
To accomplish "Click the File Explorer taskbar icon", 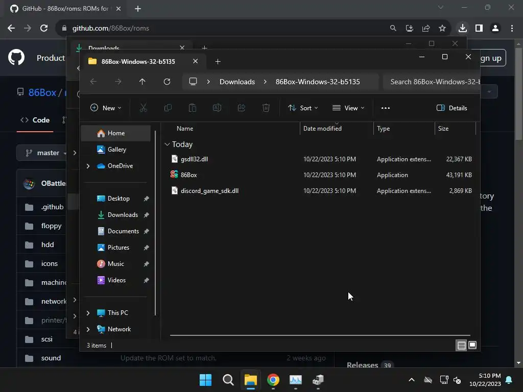I will pyautogui.click(x=250, y=380).
